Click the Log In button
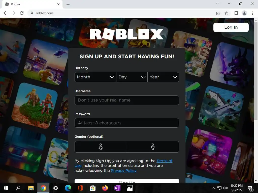258x193 pixels. pos(231,27)
